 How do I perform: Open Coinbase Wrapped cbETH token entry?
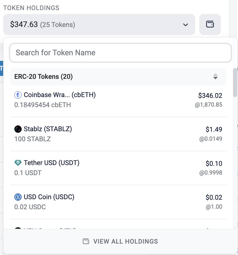coord(118,100)
